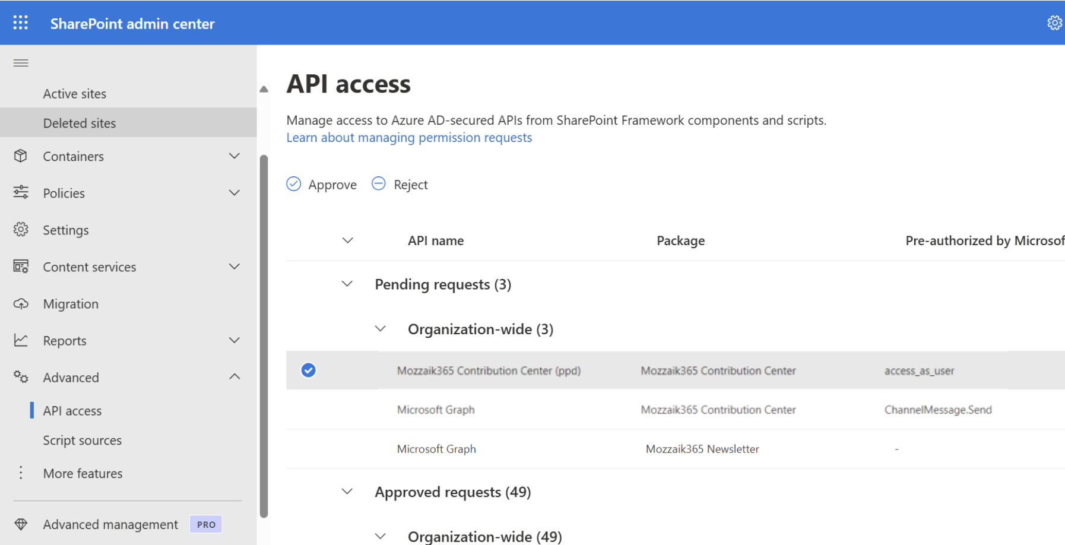Click Pending requests (3) heading text
1065x545 pixels.
point(443,284)
